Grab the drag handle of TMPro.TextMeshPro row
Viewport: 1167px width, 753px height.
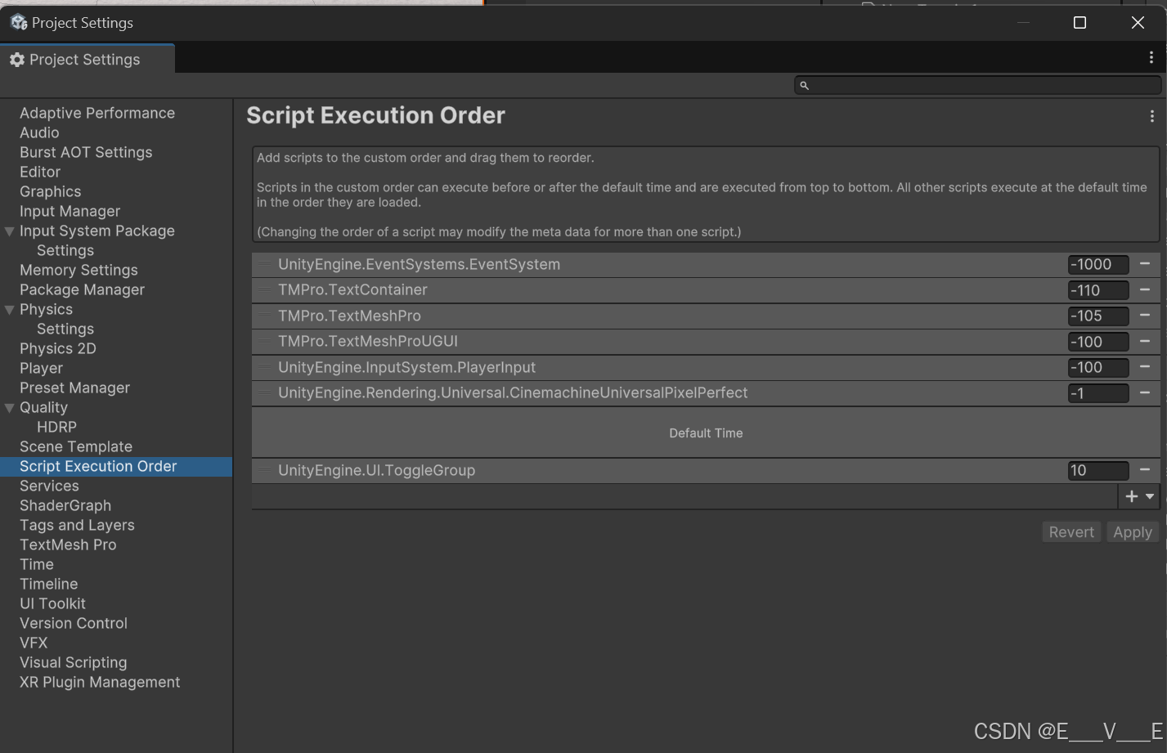tap(265, 316)
